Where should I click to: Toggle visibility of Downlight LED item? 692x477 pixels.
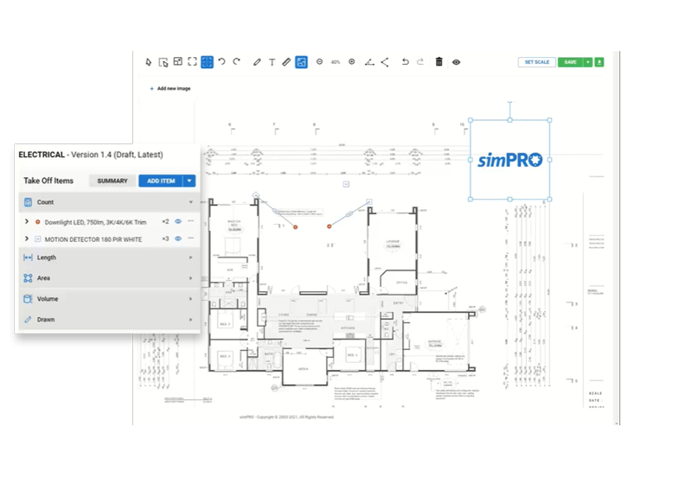click(x=178, y=221)
